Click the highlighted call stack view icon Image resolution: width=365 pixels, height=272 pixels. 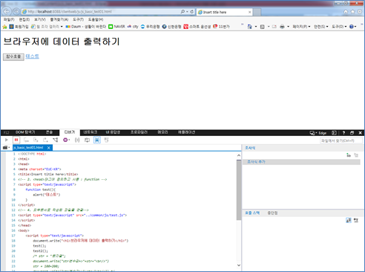(x=349, y=220)
